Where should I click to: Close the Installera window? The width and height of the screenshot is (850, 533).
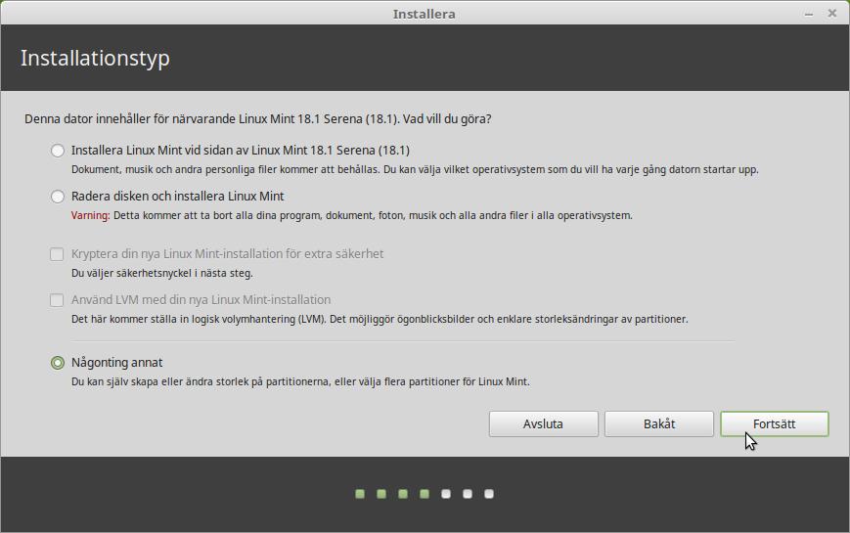[x=832, y=13]
